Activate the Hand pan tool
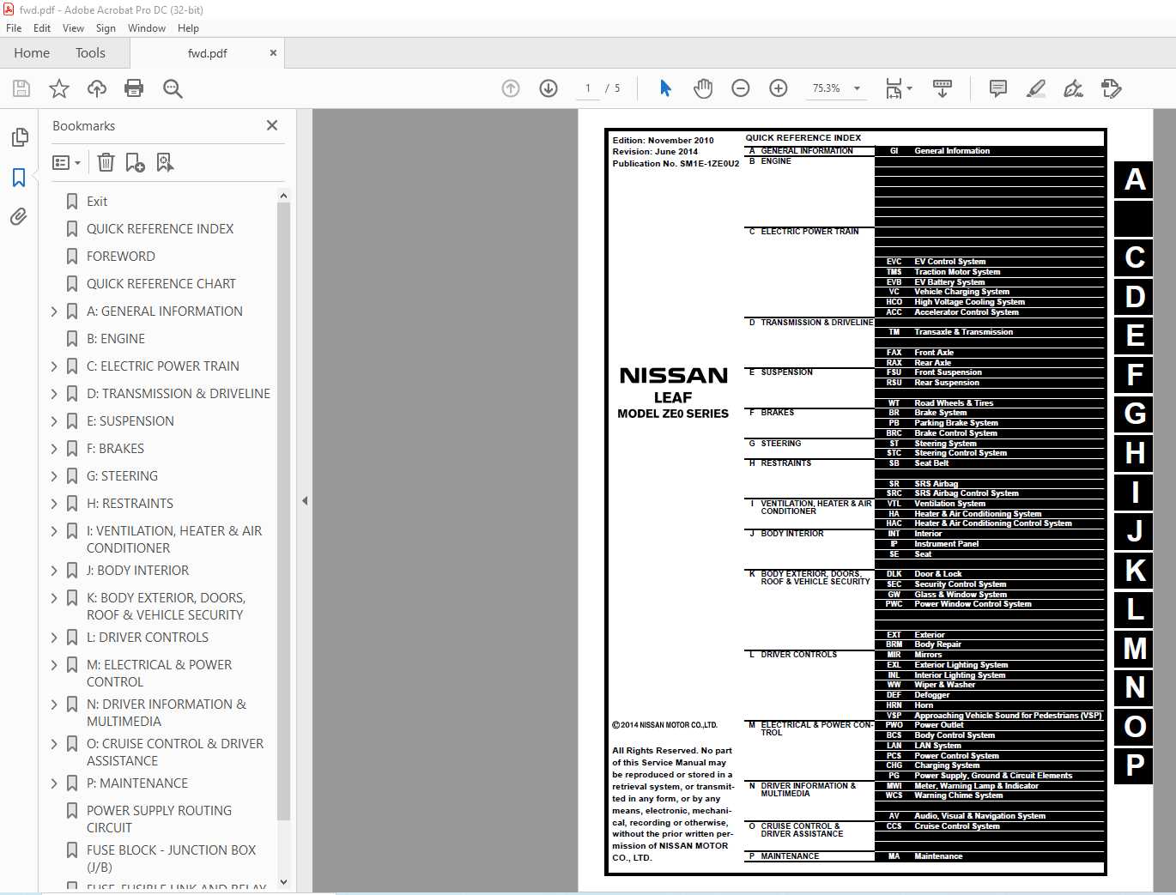This screenshot has width=1176, height=895. tap(703, 88)
